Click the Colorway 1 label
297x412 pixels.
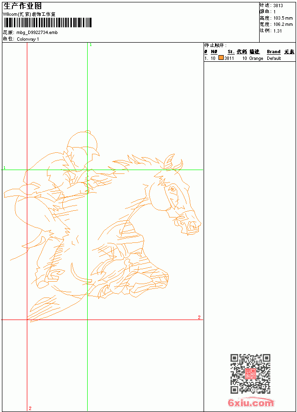(x=28, y=39)
